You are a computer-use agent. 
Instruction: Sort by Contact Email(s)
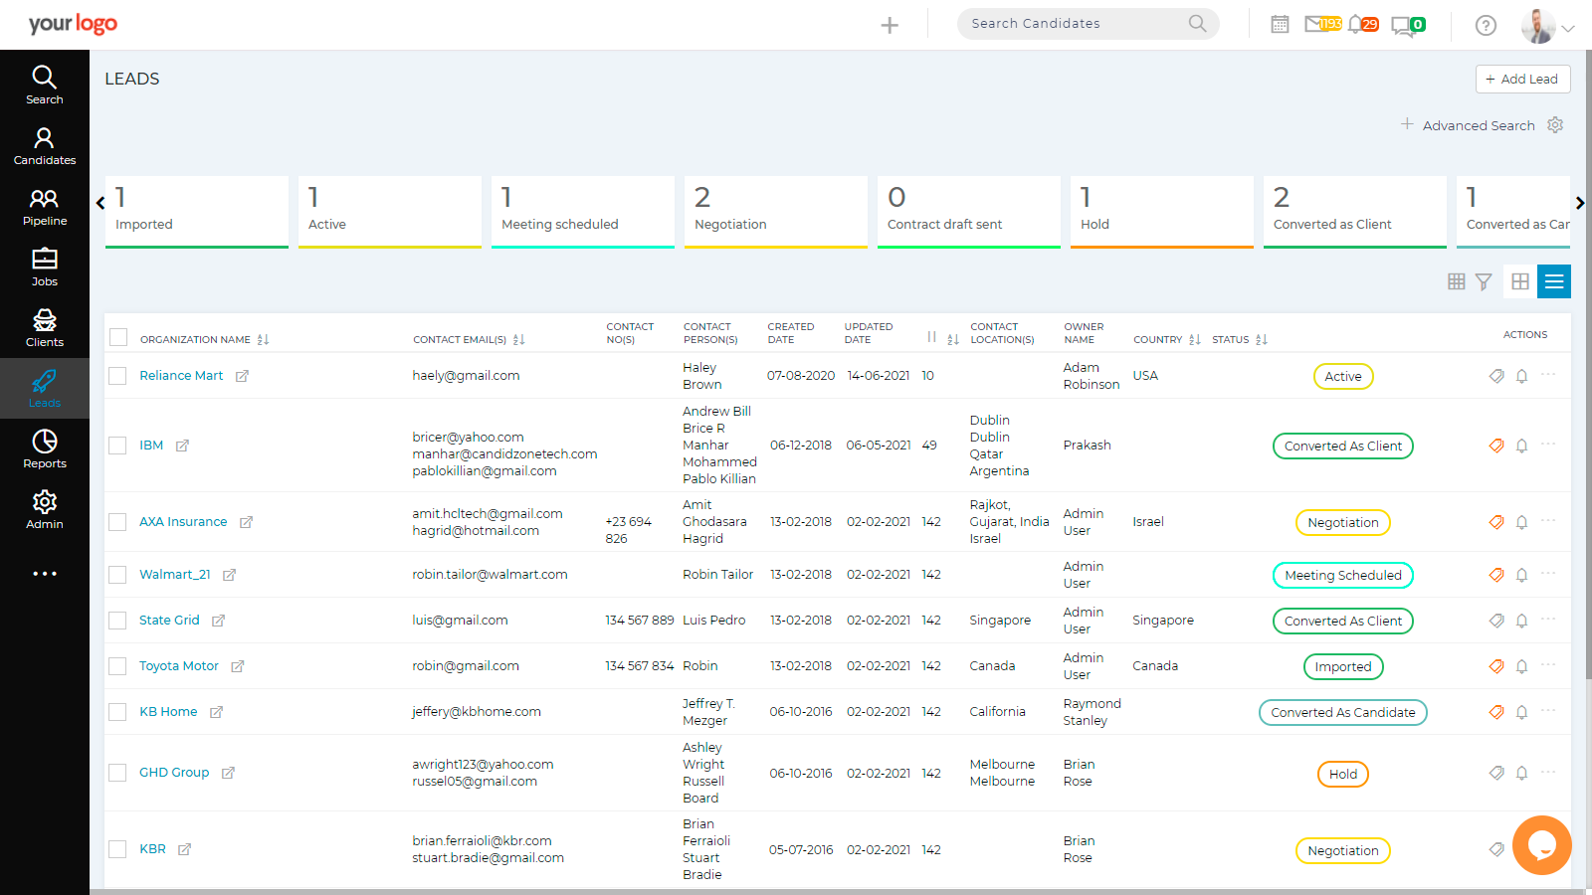coord(518,340)
